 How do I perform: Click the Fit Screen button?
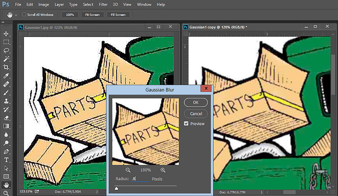click(93, 15)
